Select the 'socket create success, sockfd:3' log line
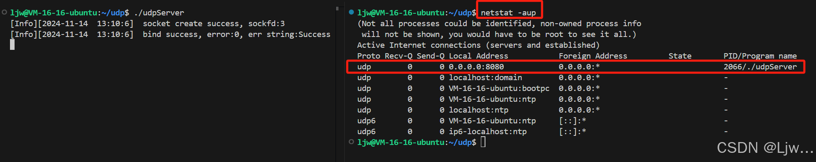The height and width of the screenshot is (162, 816). click(x=147, y=24)
